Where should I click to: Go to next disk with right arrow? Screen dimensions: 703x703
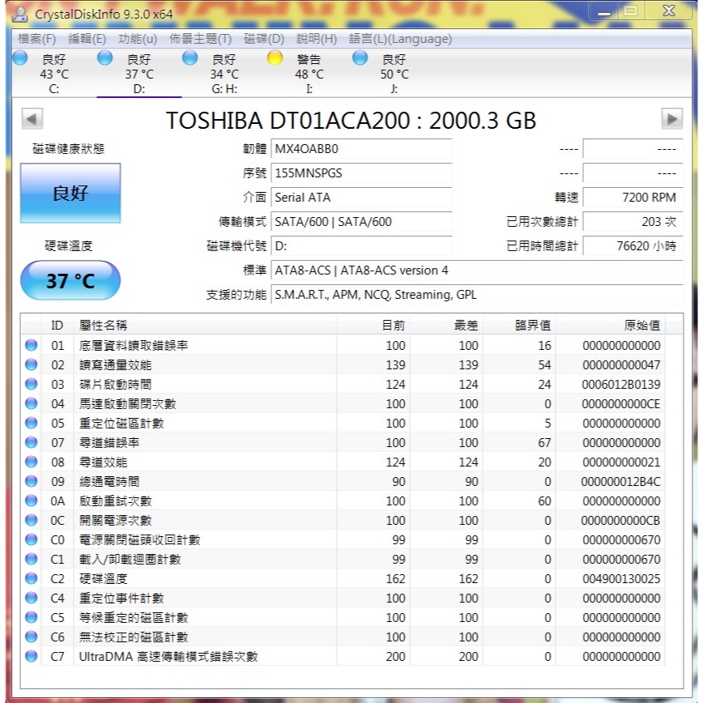click(x=671, y=119)
